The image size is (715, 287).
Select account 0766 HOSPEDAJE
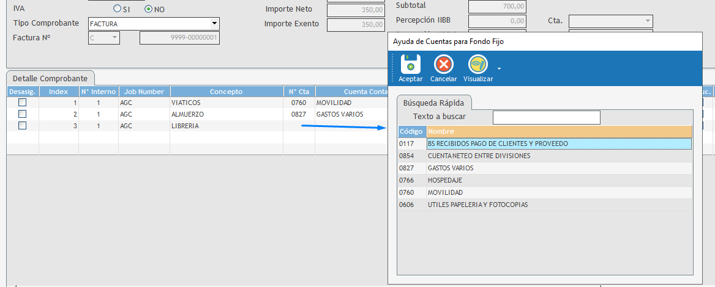click(445, 180)
